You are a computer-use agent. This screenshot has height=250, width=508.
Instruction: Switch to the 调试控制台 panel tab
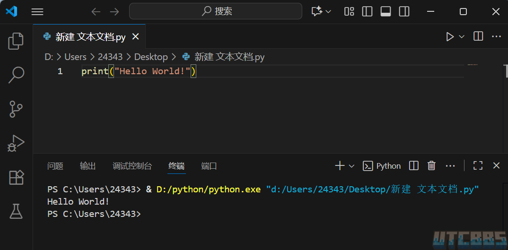132,166
